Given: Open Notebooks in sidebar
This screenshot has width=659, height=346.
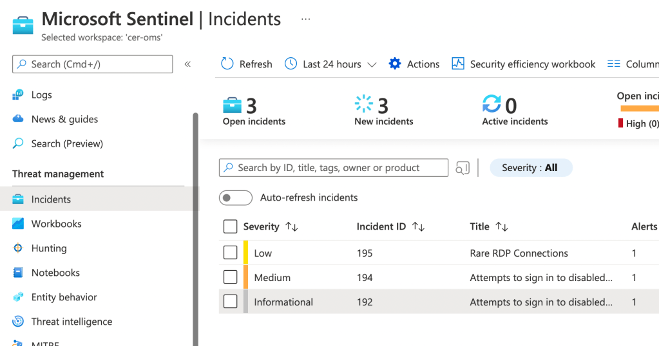Looking at the screenshot, I should pyautogui.click(x=55, y=273).
